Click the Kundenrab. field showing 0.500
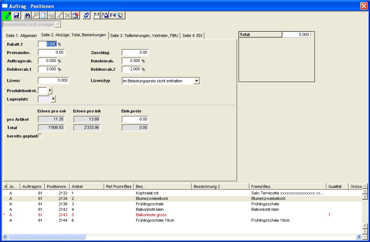Viewport: 370px width, 242px height. 131,61
